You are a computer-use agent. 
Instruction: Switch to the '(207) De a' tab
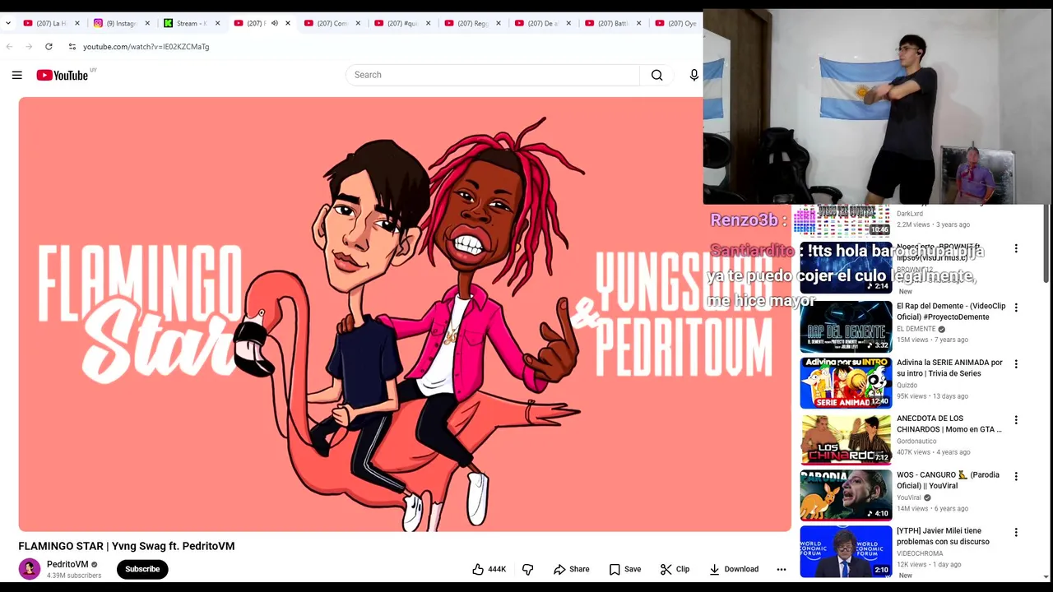point(542,23)
